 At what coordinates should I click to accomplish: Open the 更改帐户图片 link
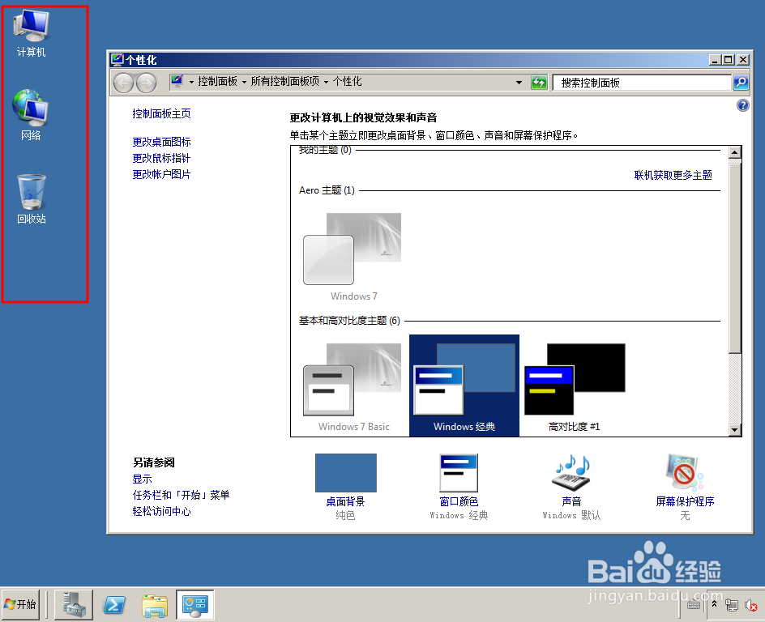tap(161, 174)
